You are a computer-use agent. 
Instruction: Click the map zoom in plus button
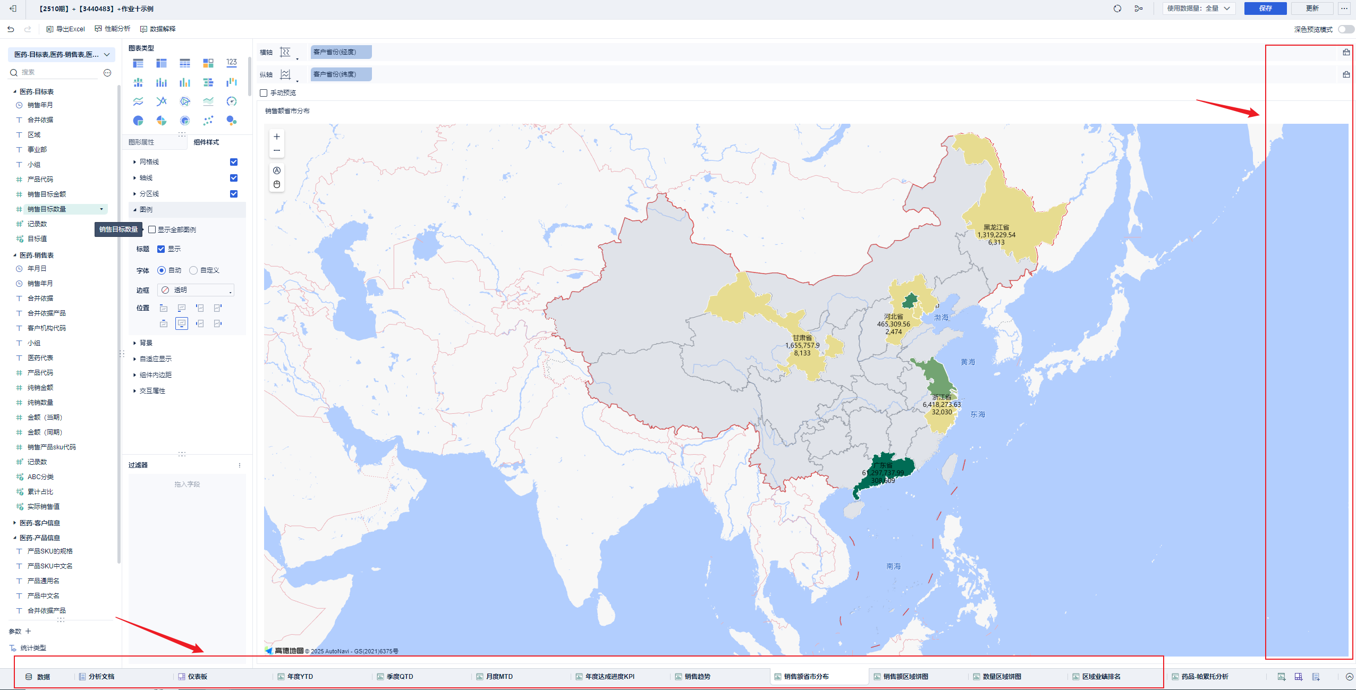pyautogui.click(x=277, y=137)
